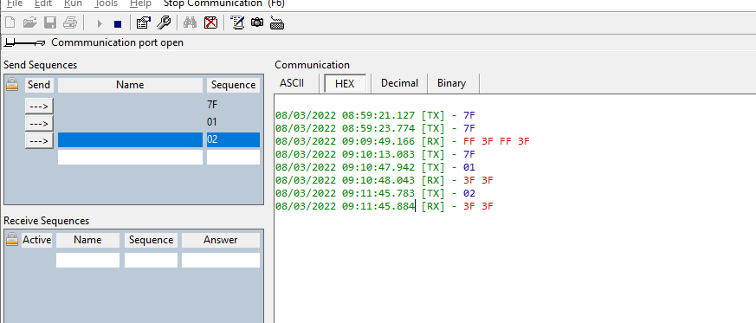
Task: Click the Save Project floppy icon
Action: pyautogui.click(x=50, y=23)
